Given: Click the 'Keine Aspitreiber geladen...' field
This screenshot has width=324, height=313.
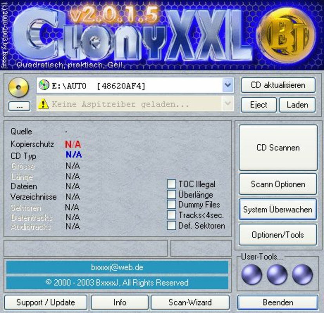Looking at the screenshot, I should [135, 104].
